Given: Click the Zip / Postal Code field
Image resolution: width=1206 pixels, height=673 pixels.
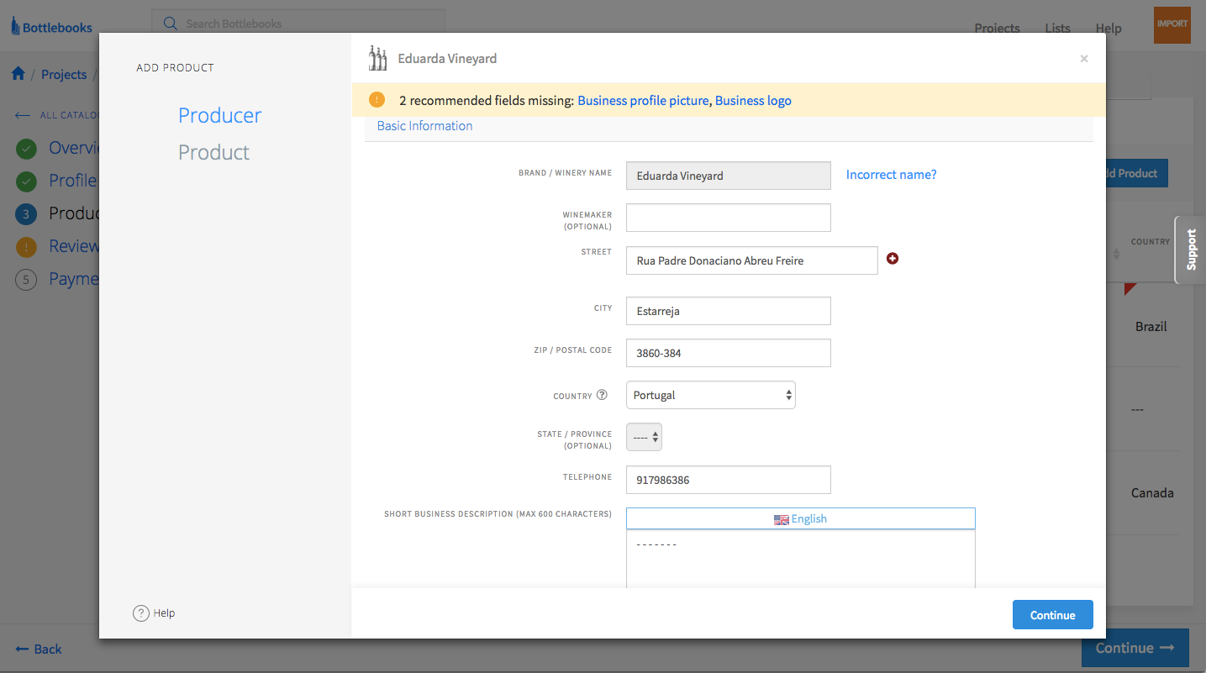Looking at the screenshot, I should 729,353.
